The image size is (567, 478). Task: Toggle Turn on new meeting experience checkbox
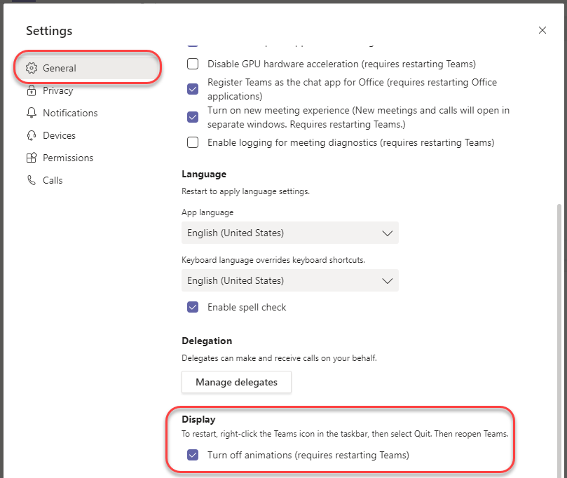pyautogui.click(x=193, y=117)
